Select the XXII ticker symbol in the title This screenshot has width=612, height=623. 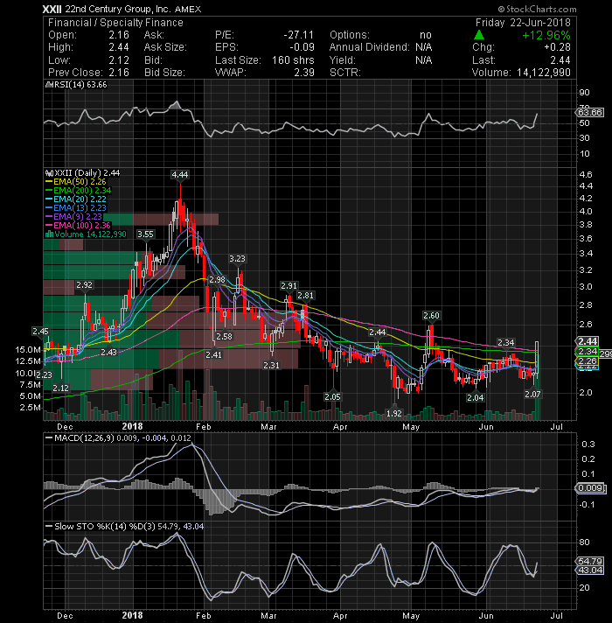52,9
